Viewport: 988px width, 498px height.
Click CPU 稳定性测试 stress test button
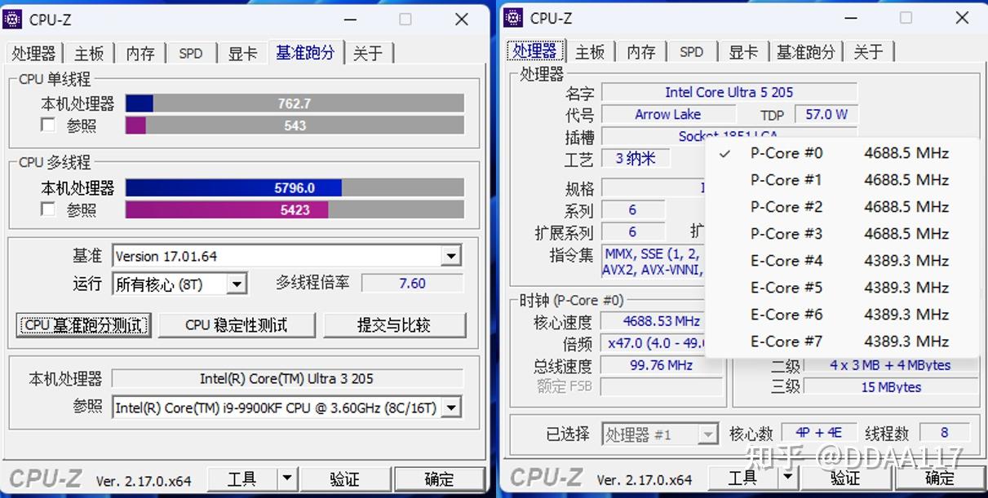click(x=237, y=325)
